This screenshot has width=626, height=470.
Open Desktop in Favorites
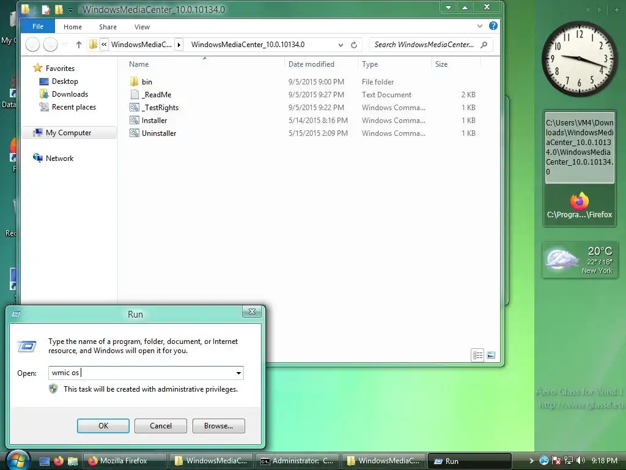tap(65, 81)
